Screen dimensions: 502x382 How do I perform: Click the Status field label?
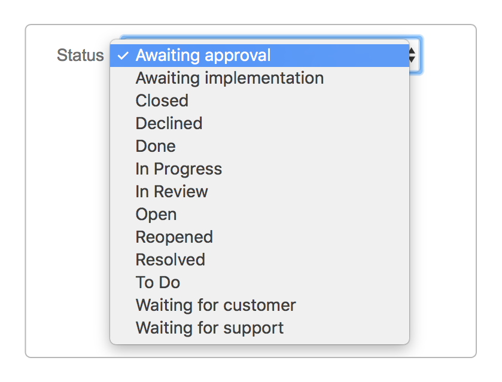point(80,55)
